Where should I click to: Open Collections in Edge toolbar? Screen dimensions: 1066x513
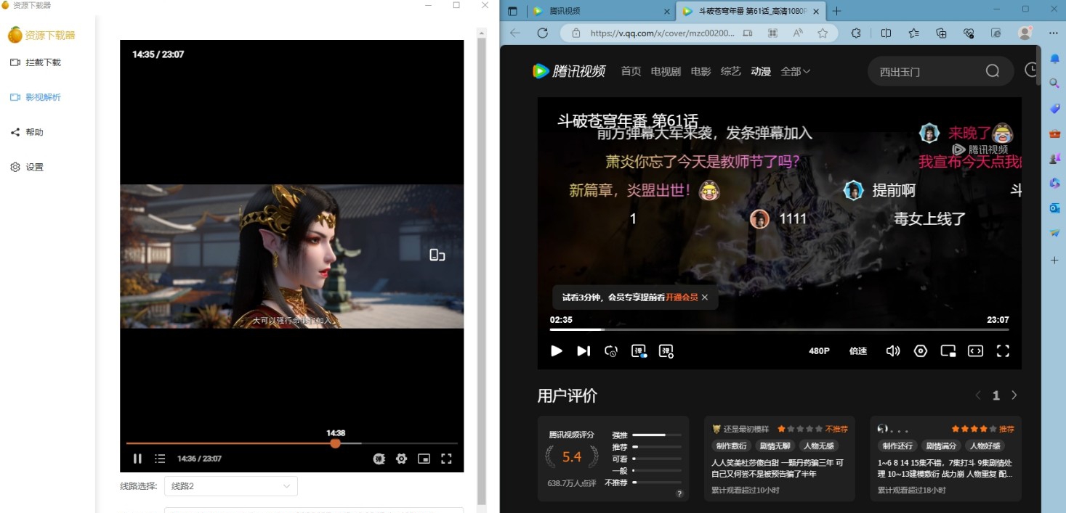[941, 33]
